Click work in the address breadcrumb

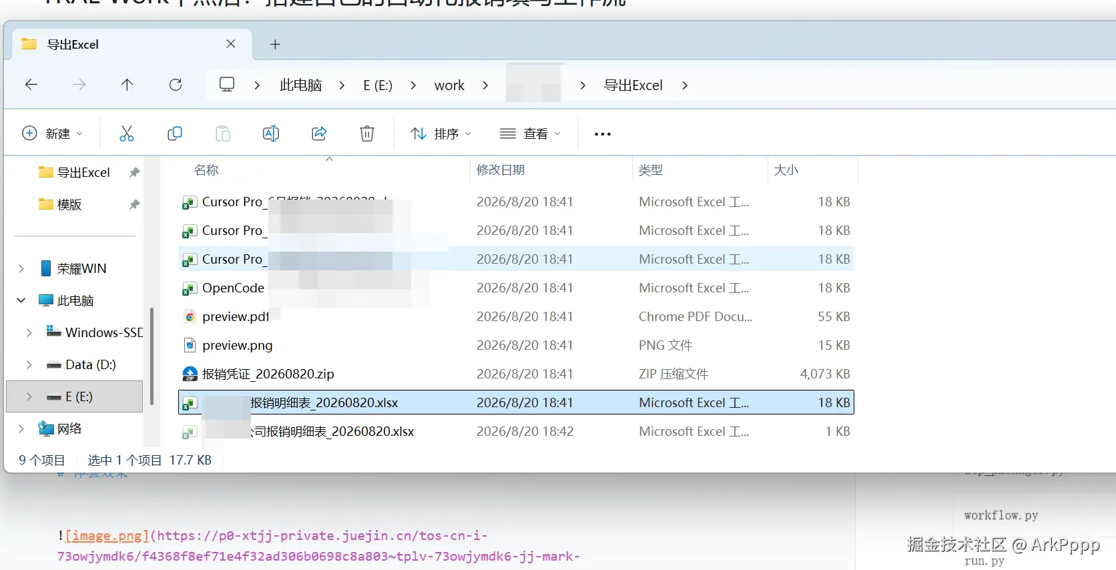coord(449,85)
